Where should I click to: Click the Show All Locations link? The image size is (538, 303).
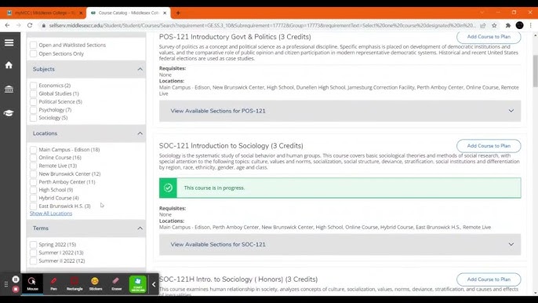pyautogui.click(x=51, y=214)
